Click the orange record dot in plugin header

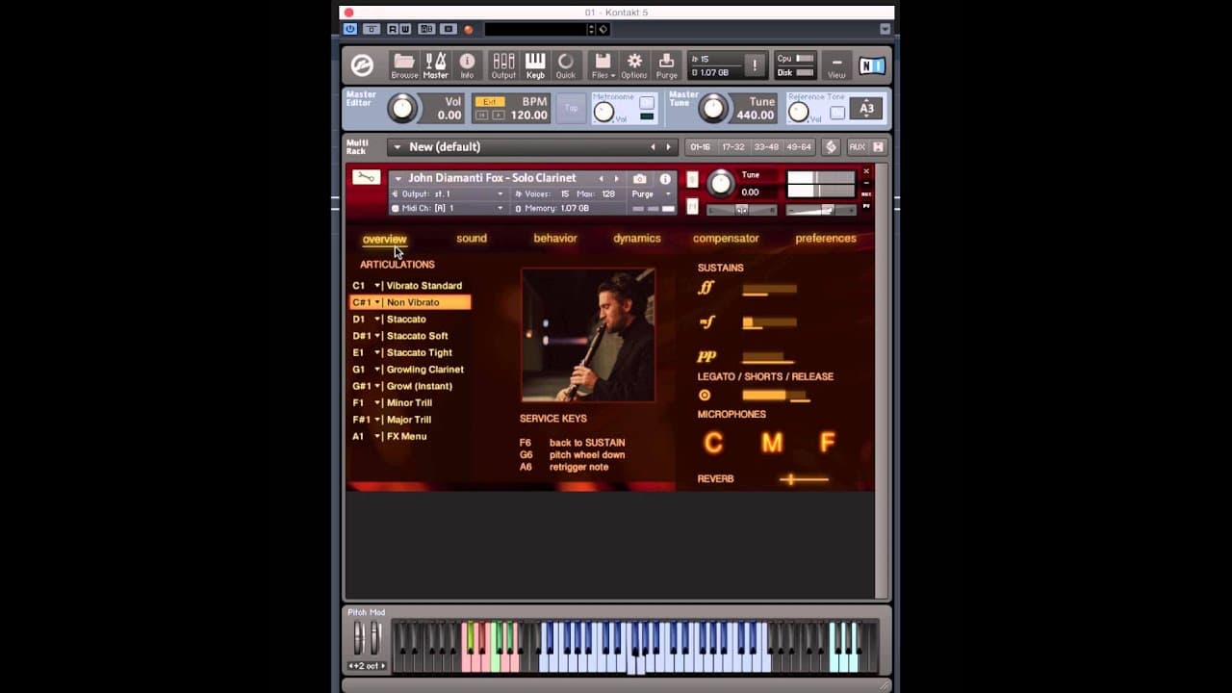point(469,30)
